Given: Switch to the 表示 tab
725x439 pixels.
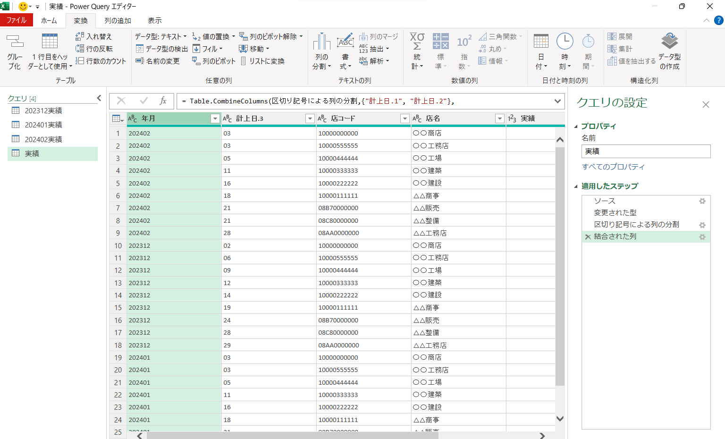Looking at the screenshot, I should coord(155,20).
